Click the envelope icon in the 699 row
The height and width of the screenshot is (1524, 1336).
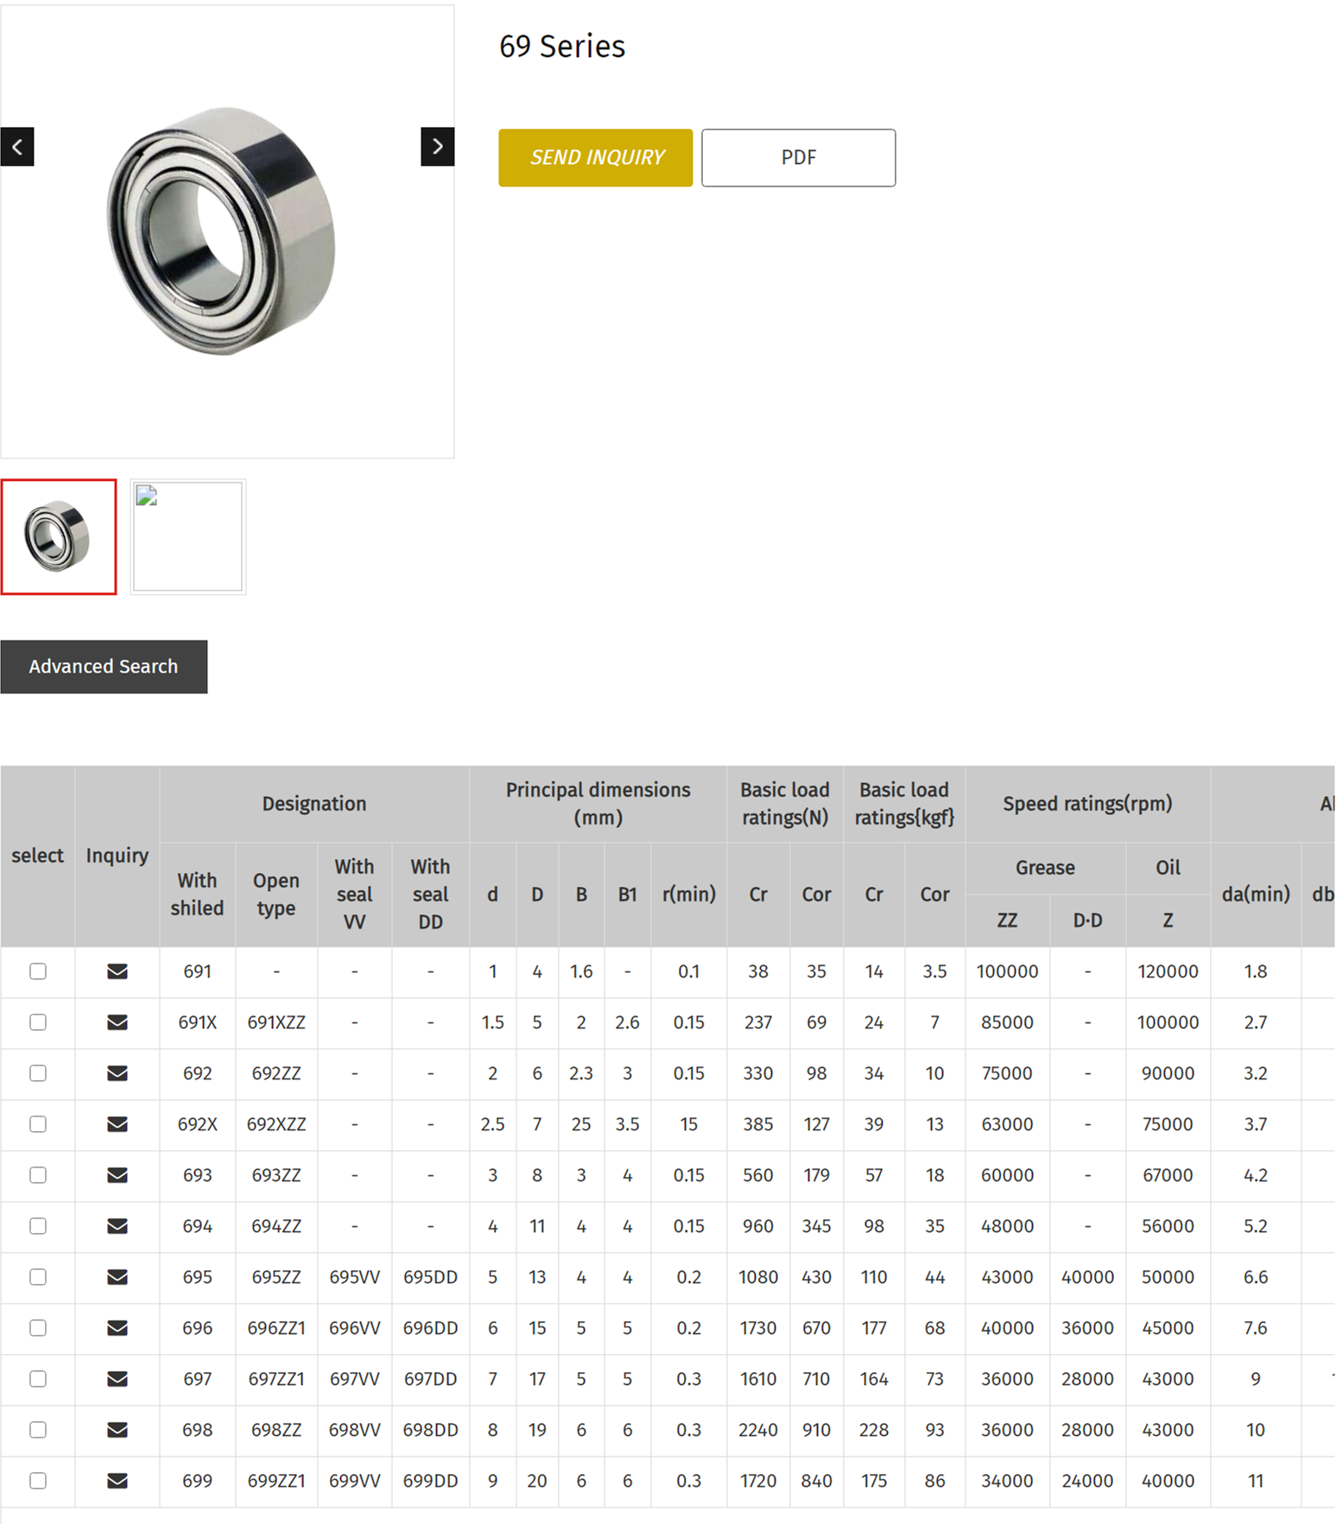[117, 1481]
